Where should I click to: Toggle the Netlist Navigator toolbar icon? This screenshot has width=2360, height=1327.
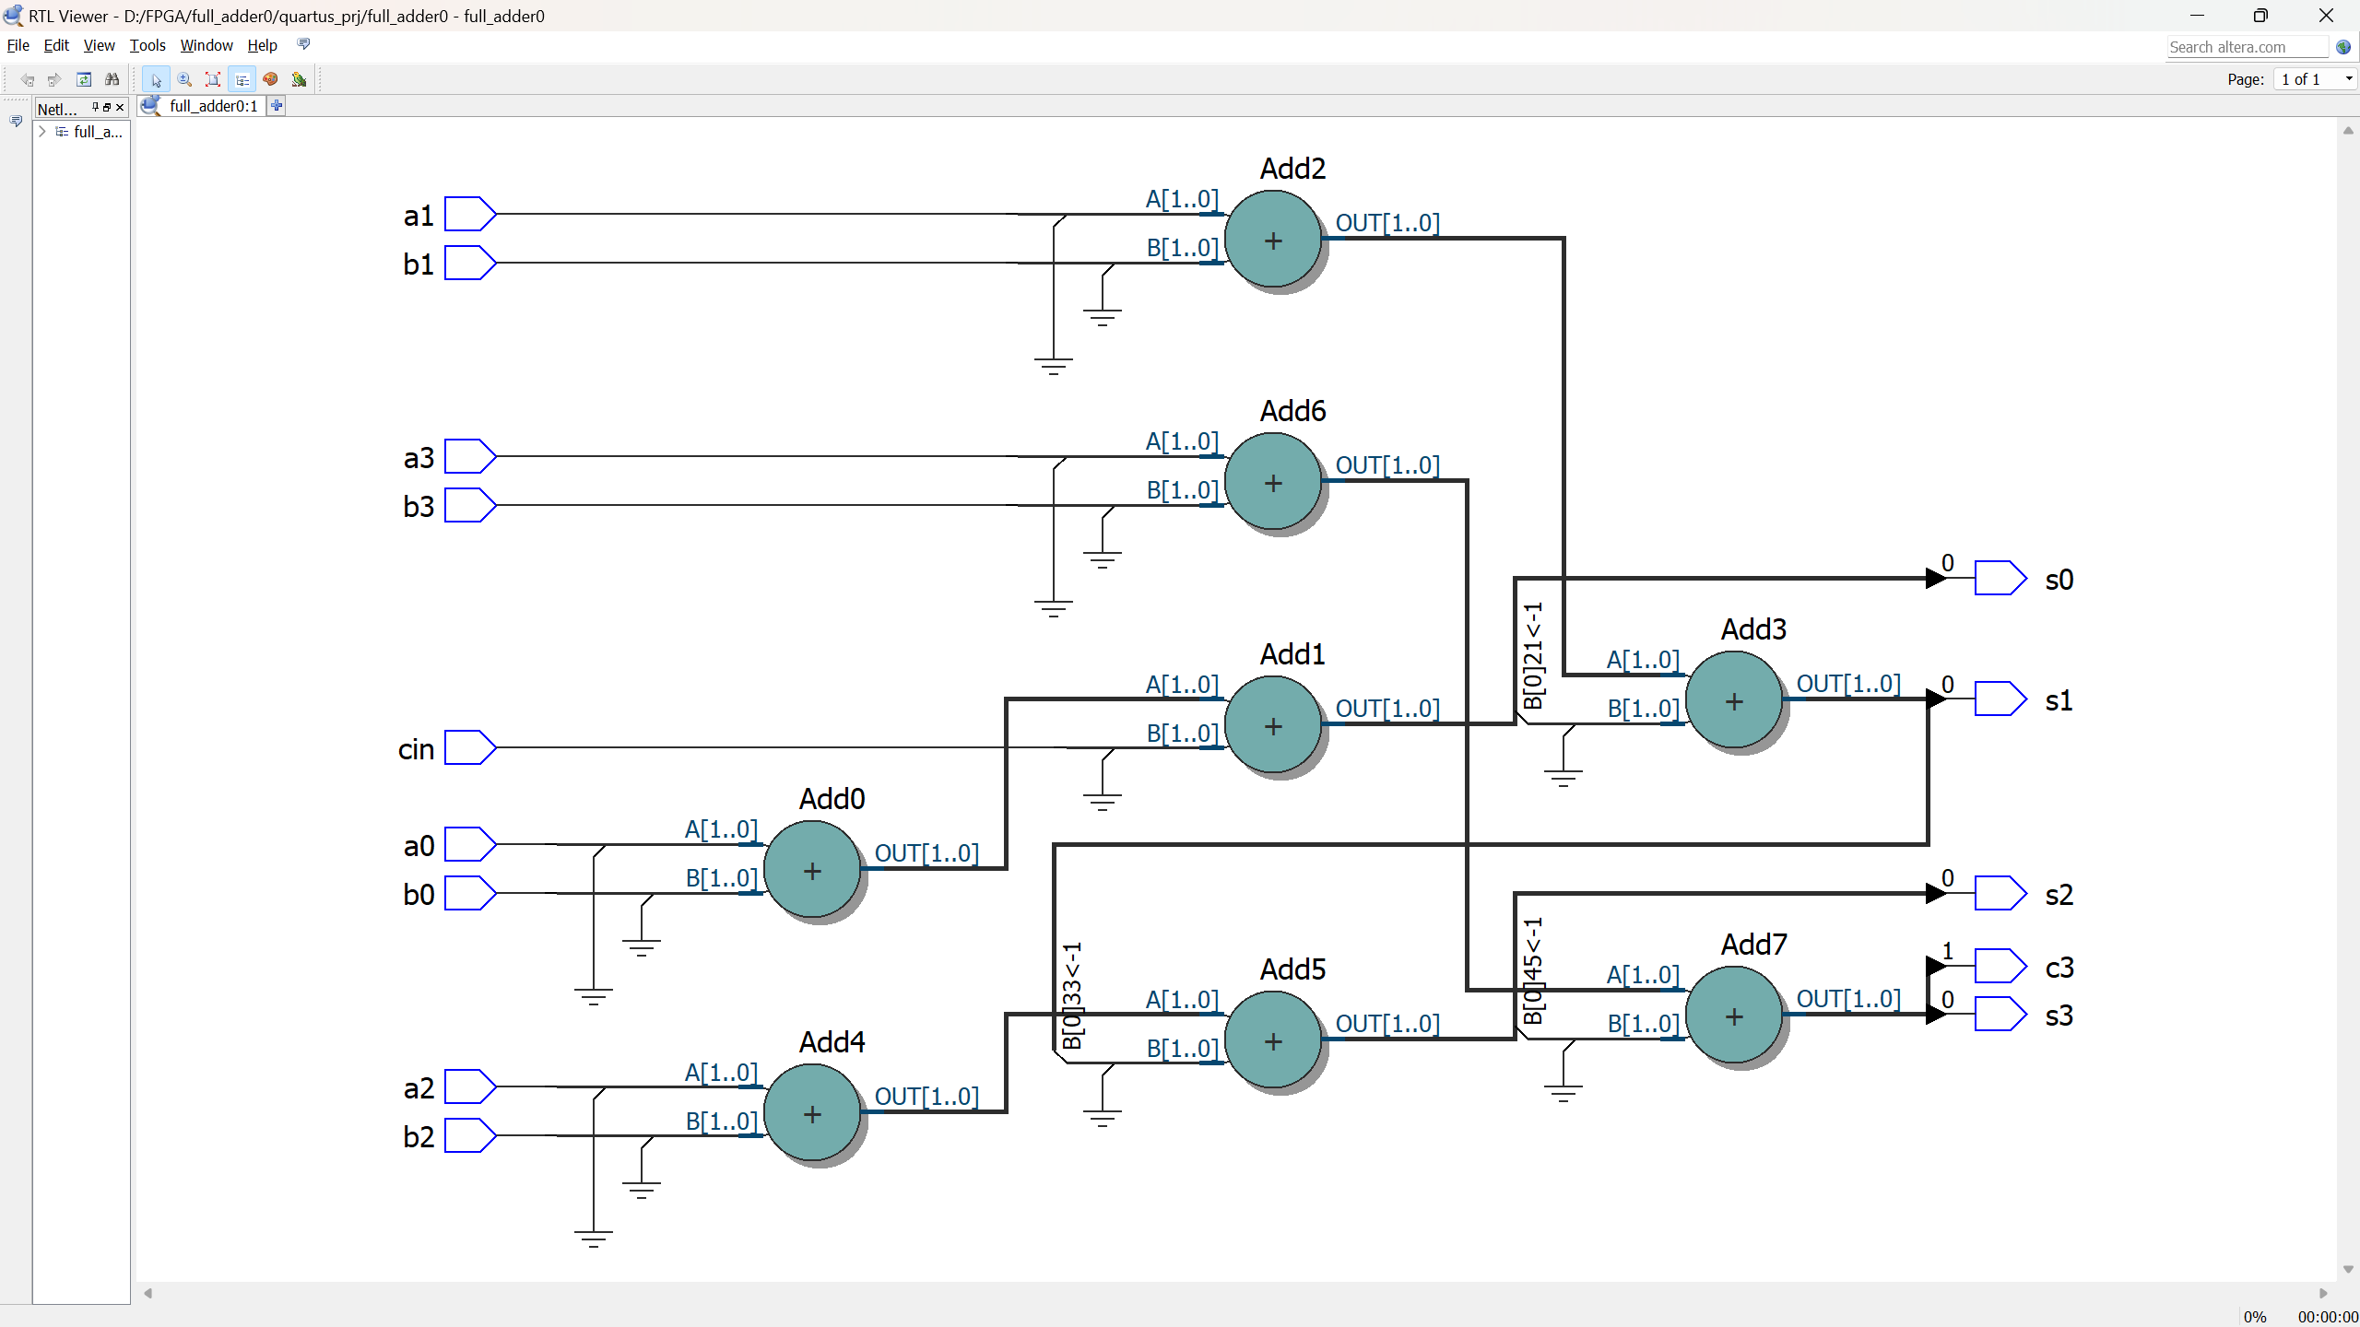point(242,79)
